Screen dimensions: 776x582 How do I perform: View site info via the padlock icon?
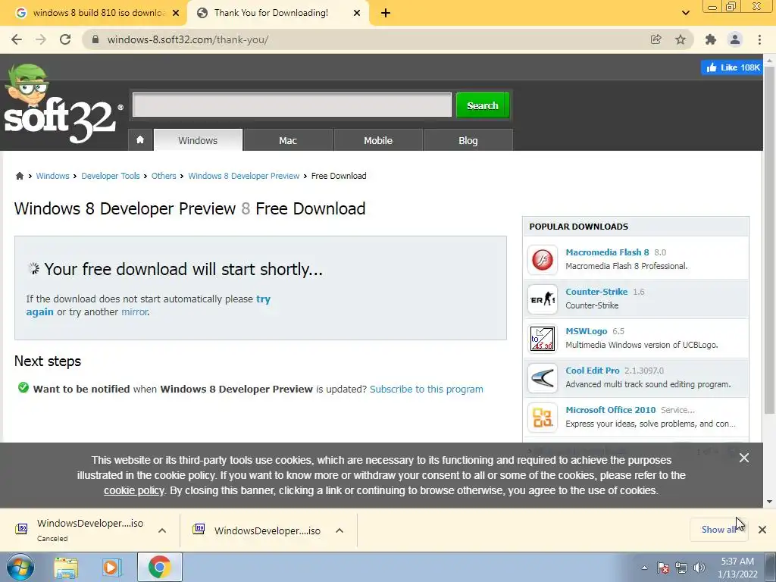coord(95,39)
